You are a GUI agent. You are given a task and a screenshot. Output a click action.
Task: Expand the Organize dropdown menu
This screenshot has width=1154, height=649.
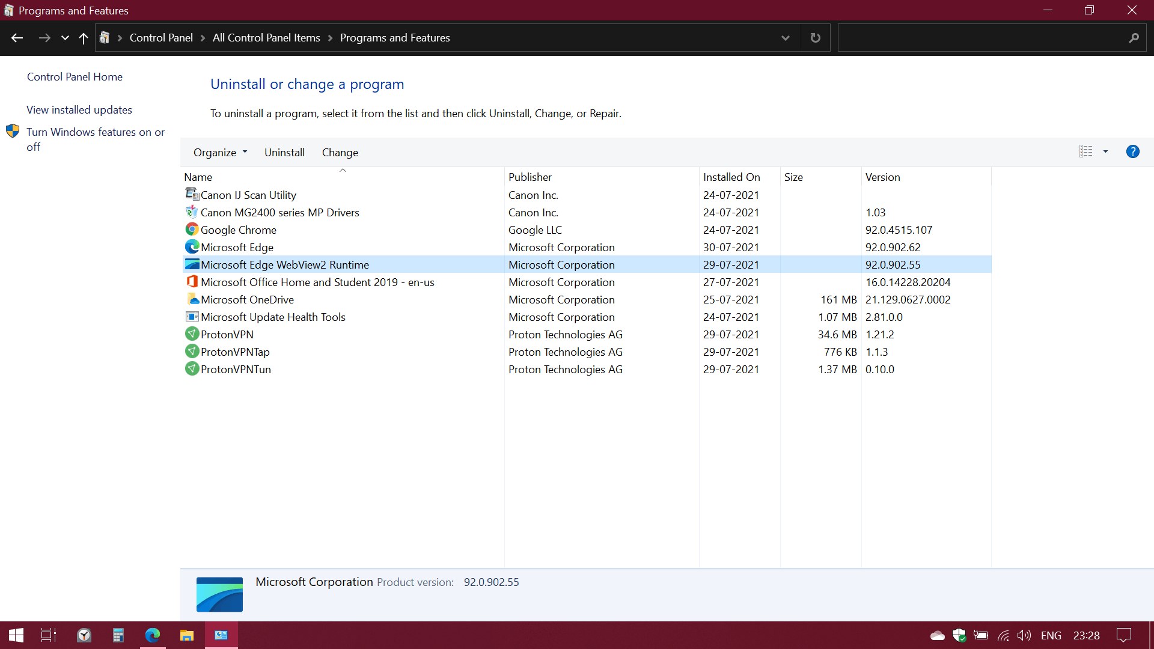pyautogui.click(x=220, y=153)
